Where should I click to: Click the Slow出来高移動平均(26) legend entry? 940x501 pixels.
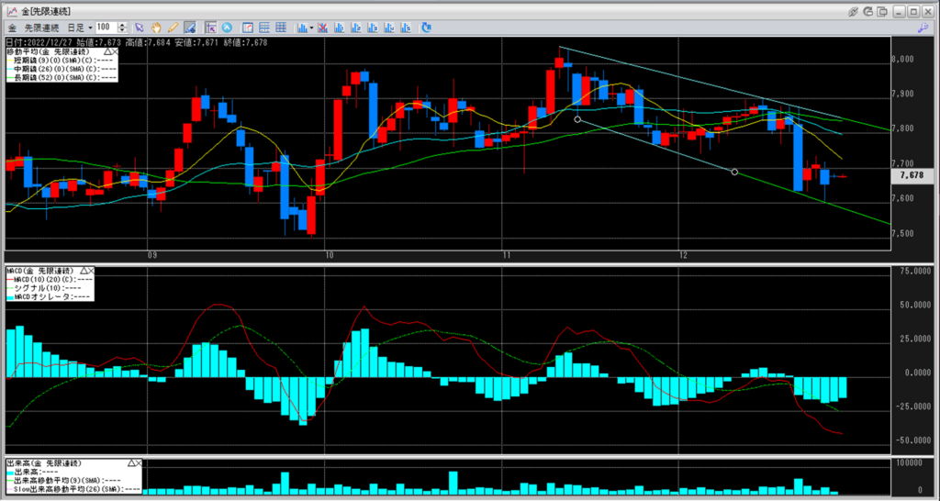pyautogui.click(x=73, y=488)
